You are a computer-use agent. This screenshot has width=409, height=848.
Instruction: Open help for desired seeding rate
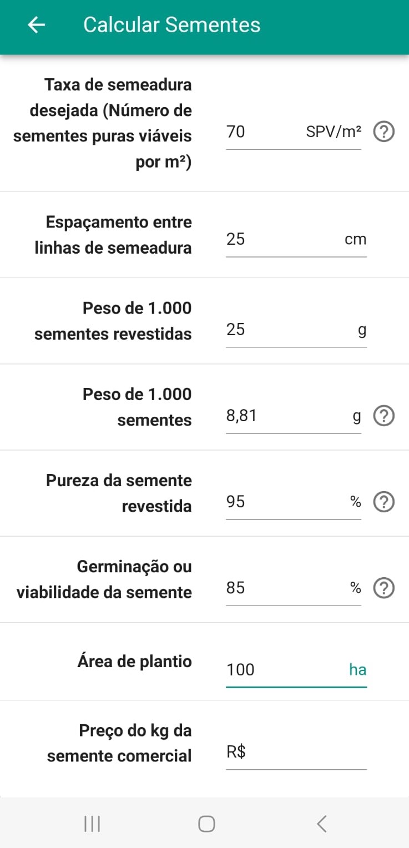[x=383, y=132]
